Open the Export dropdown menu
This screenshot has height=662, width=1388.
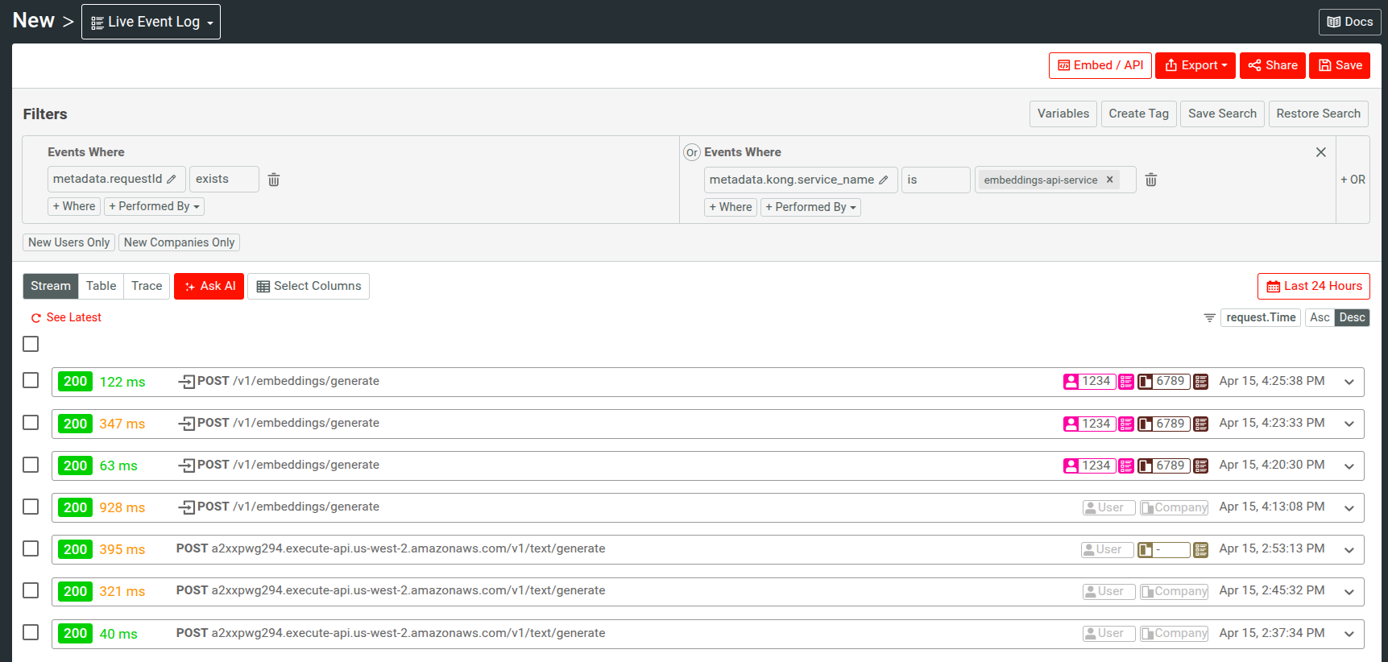1195,65
